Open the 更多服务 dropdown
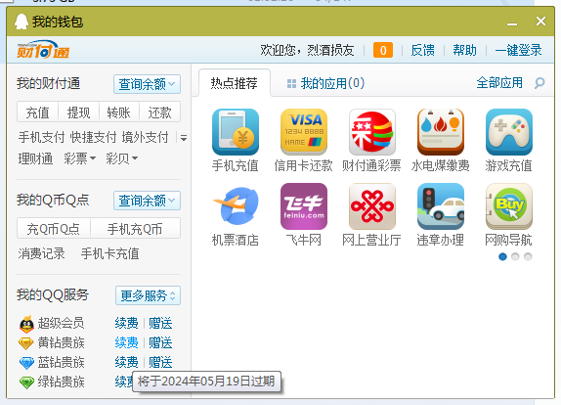 (x=149, y=295)
